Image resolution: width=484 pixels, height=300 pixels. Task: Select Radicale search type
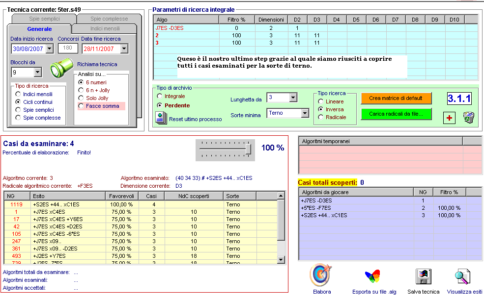(x=321, y=117)
